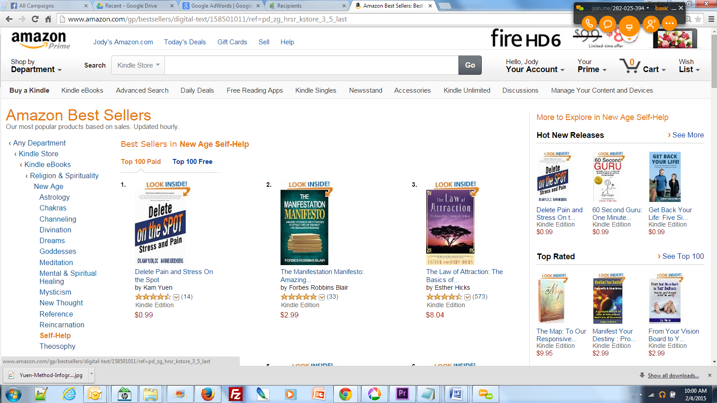Launch FileZilla from the taskbar

tap(235, 394)
